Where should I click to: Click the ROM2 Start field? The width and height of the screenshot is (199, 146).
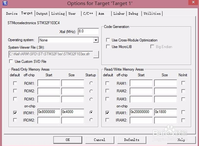point(49,91)
